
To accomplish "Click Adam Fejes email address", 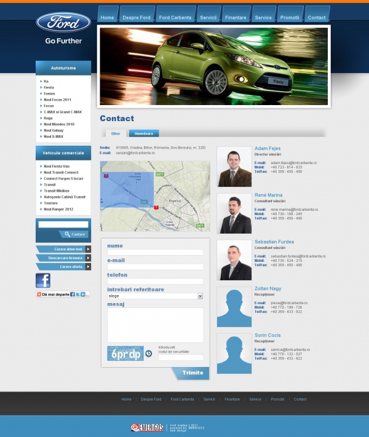I will coord(294,163).
